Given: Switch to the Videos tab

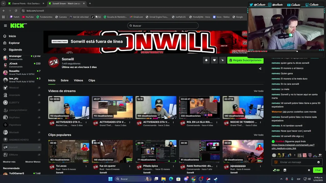Looking at the screenshot, I should click(x=78, y=80).
